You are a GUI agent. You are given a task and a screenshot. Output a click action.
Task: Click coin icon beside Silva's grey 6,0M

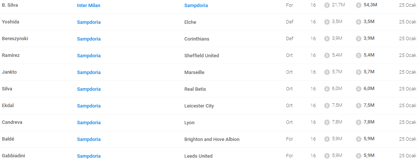click(x=327, y=89)
